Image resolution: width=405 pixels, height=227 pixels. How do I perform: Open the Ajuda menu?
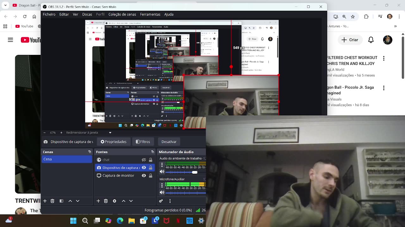click(169, 14)
